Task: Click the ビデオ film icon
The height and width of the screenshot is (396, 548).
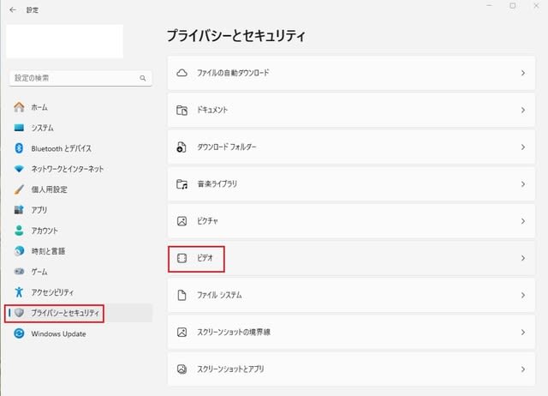Action: (x=182, y=258)
